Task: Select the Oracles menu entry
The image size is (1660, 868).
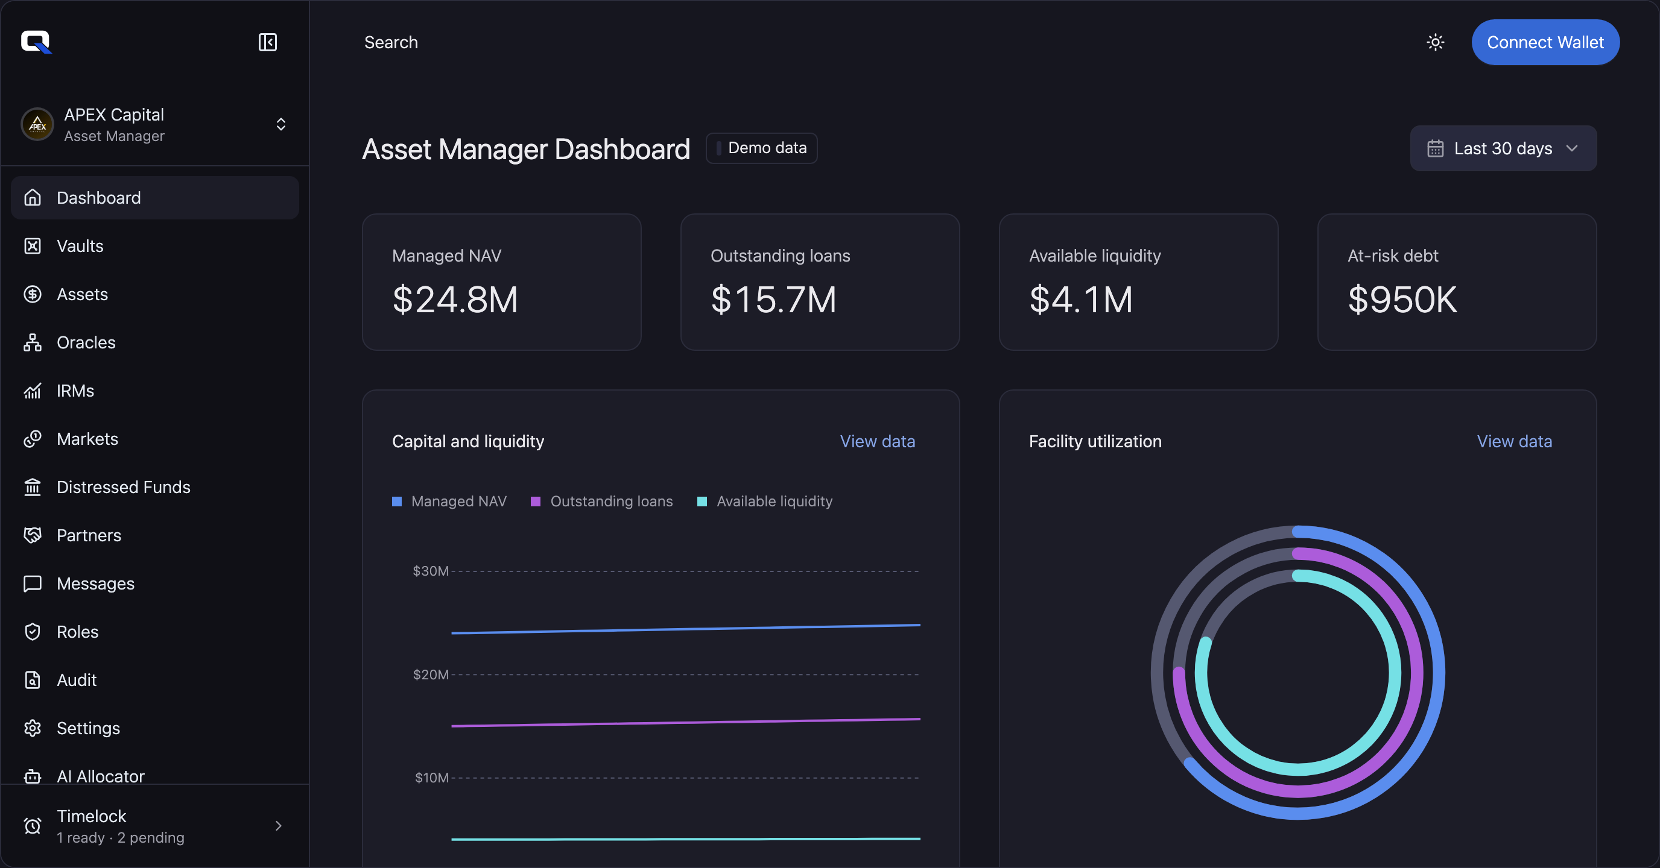Action: [154, 342]
